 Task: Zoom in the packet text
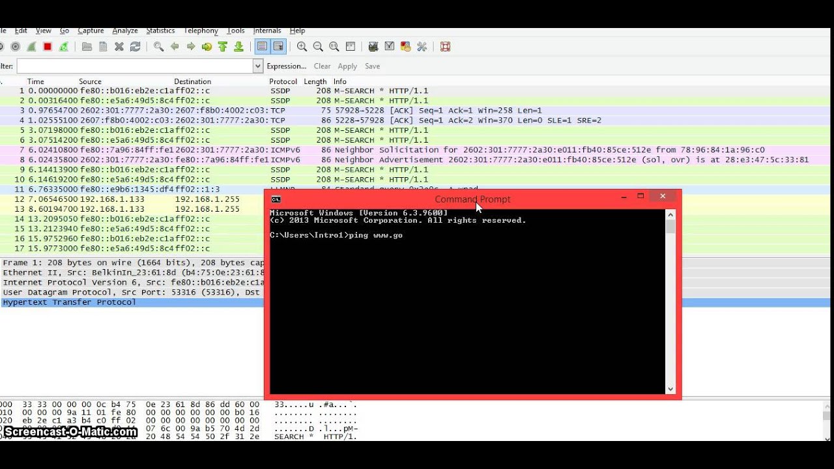tap(302, 46)
